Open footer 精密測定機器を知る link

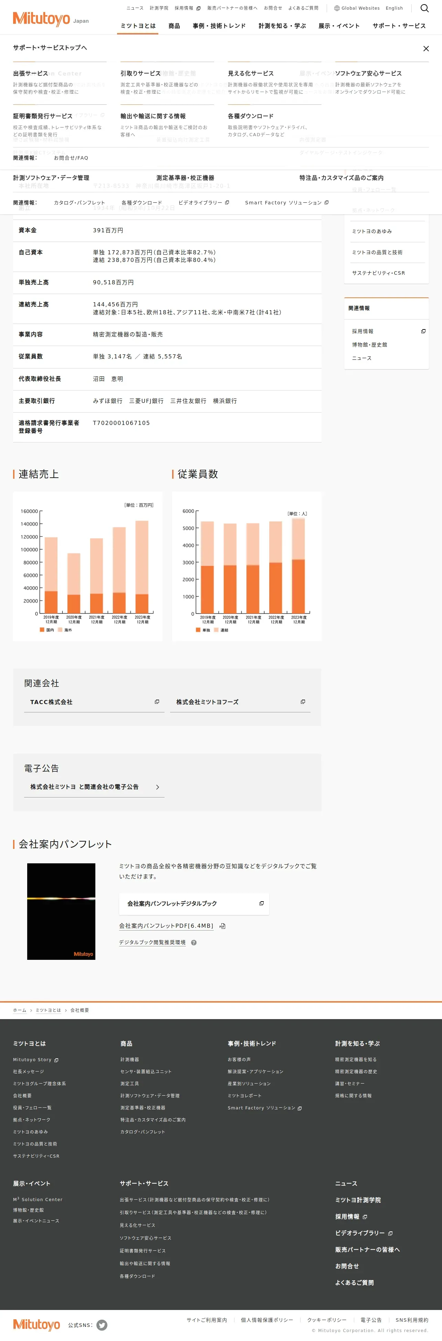pyautogui.click(x=356, y=1059)
